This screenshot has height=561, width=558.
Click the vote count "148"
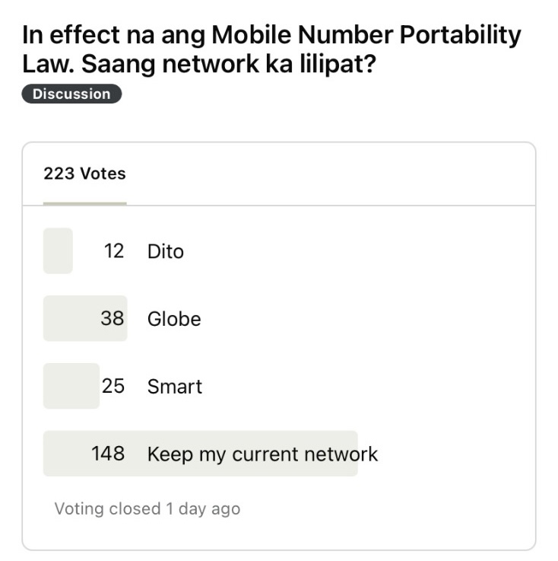tap(108, 454)
